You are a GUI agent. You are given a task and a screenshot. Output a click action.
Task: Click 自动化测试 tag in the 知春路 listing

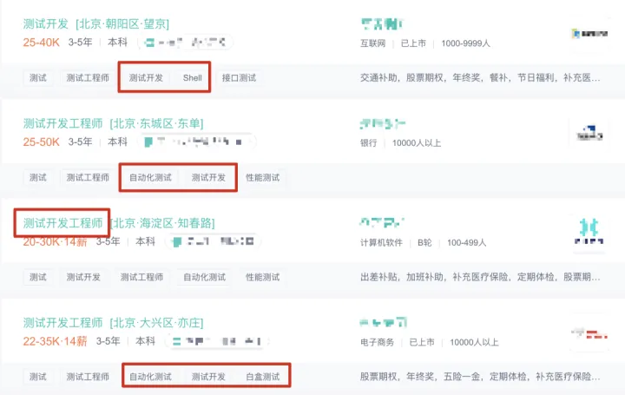click(x=205, y=277)
